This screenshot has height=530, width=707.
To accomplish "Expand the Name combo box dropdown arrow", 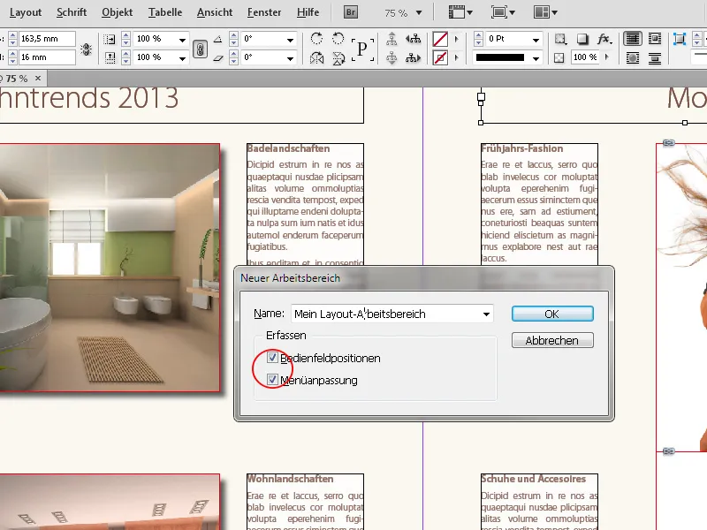I will click(x=486, y=314).
